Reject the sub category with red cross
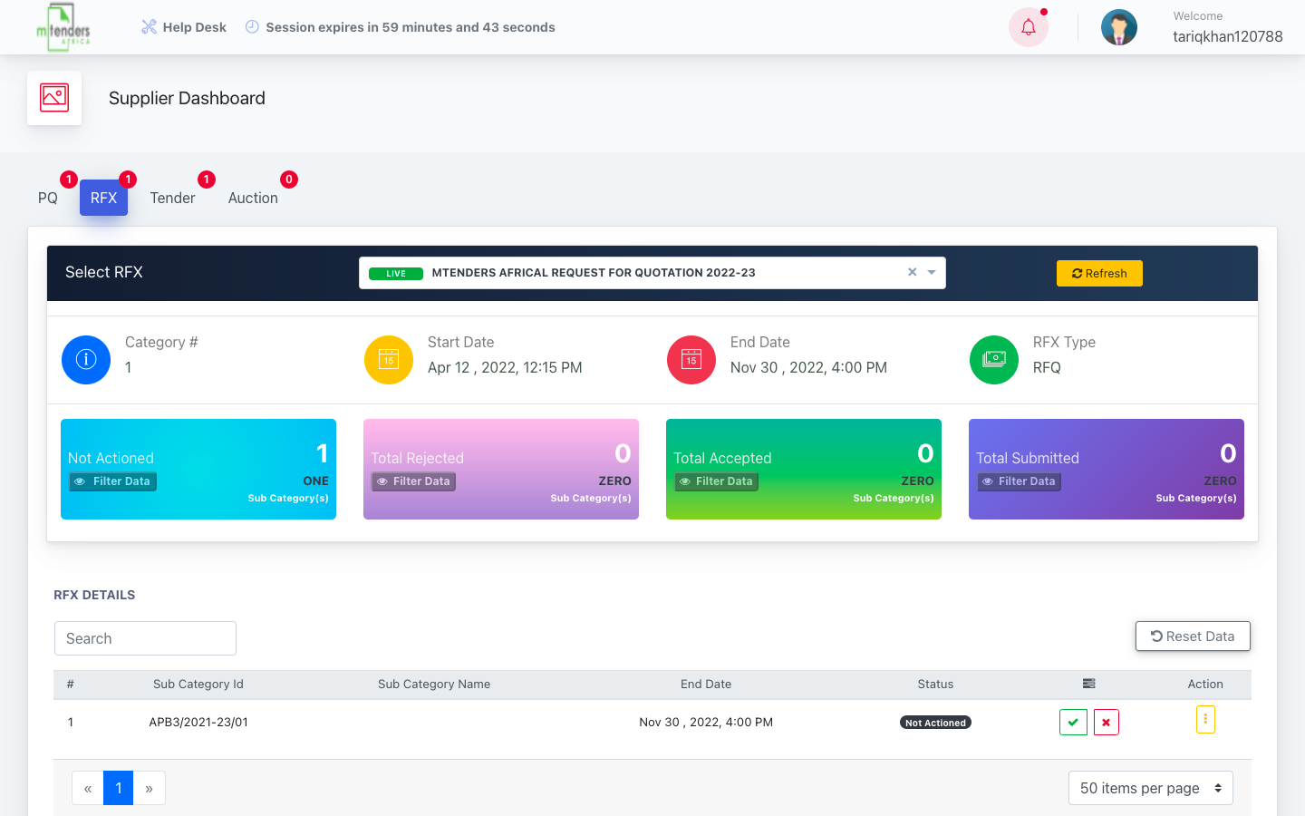 point(1106,723)
